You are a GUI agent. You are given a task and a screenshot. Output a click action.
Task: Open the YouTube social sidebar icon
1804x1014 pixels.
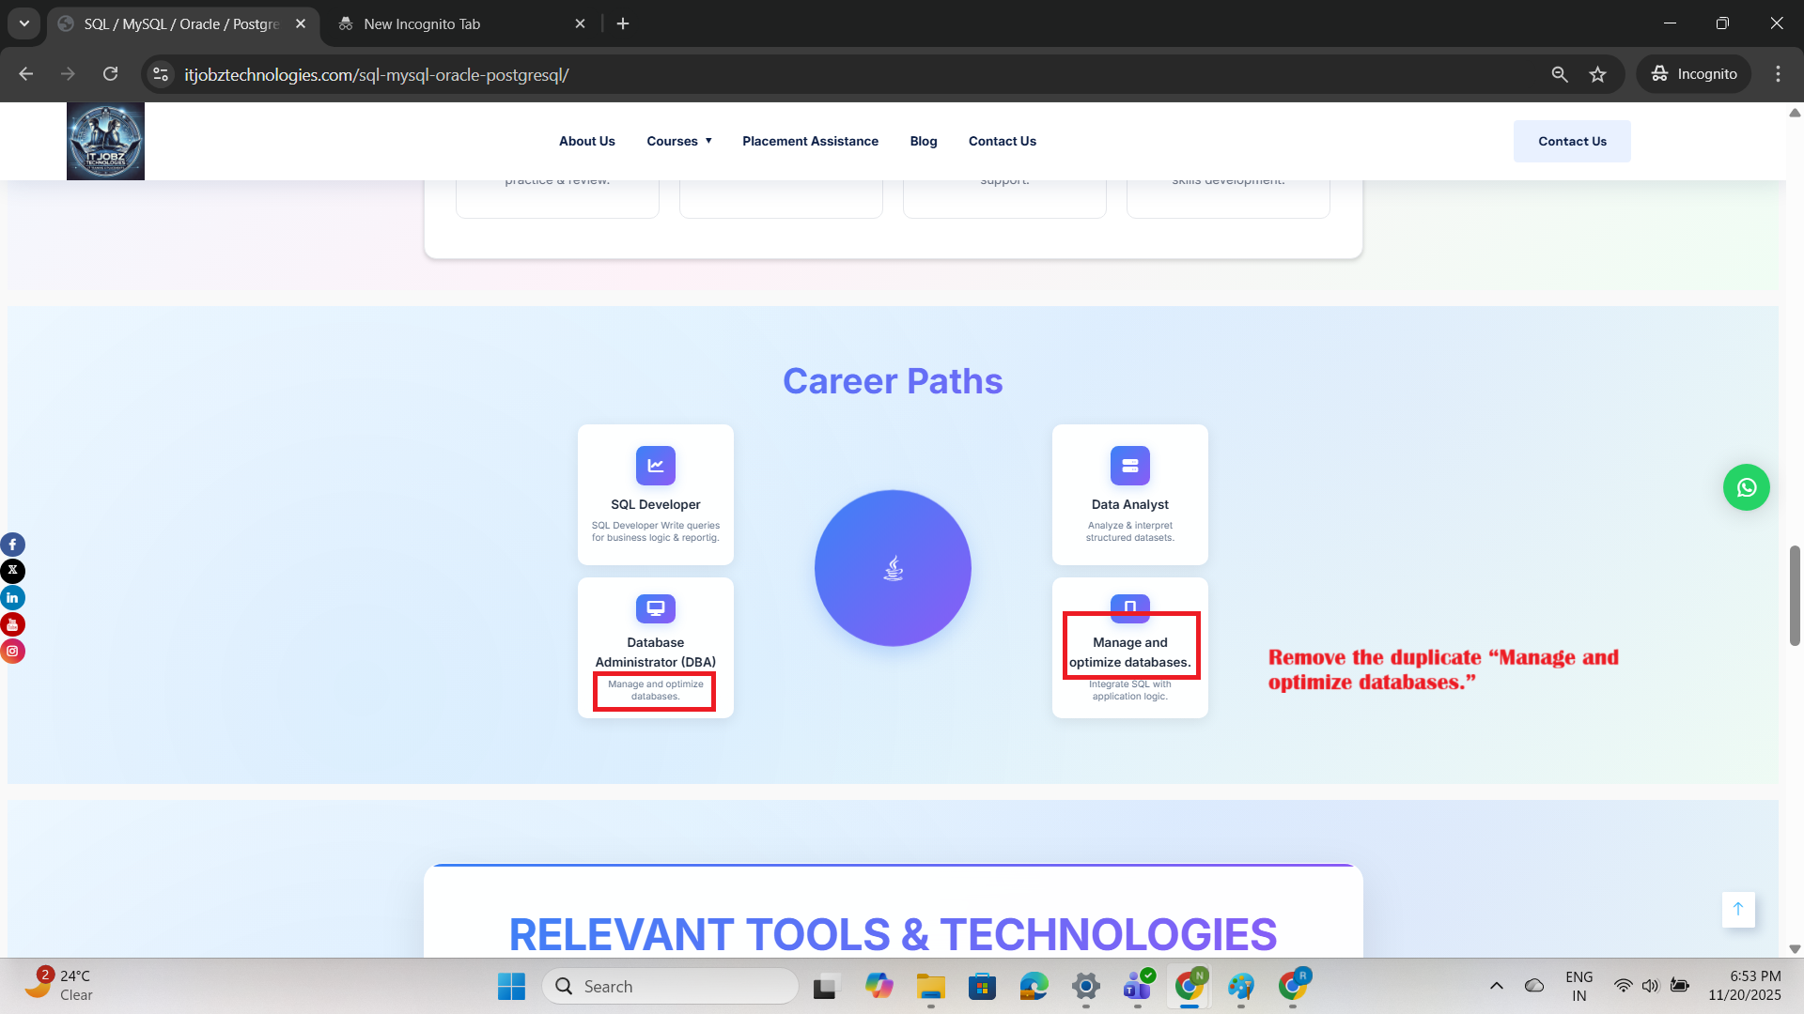coord(12,624)
